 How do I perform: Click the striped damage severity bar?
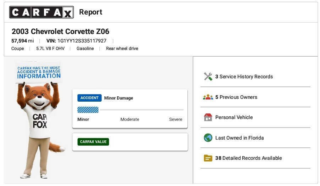coord(88,110)
